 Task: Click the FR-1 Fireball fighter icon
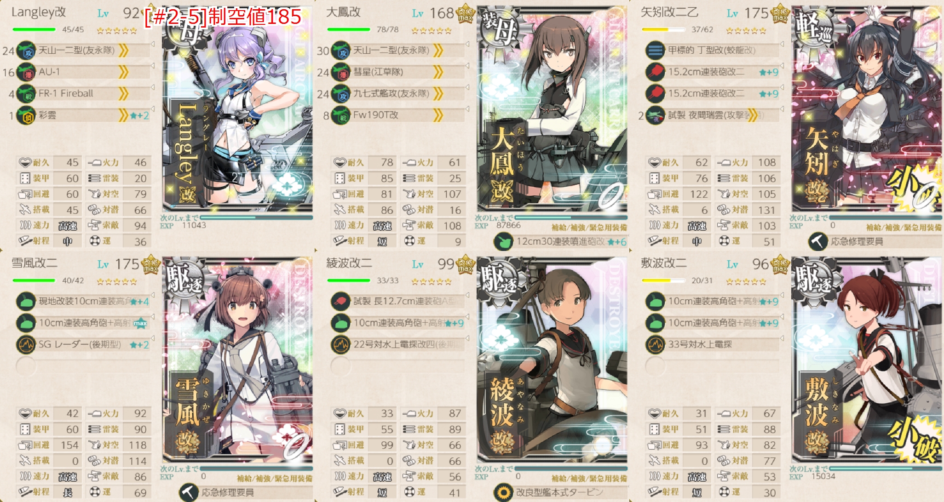(26, 94)
